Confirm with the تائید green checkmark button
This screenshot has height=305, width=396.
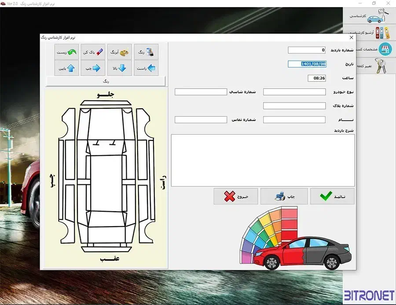pyautogui.click(x=332, y=196)
